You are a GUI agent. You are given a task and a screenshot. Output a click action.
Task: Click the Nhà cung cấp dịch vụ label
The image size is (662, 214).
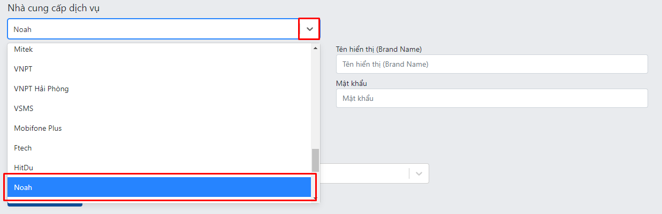[x=54, y=8]
